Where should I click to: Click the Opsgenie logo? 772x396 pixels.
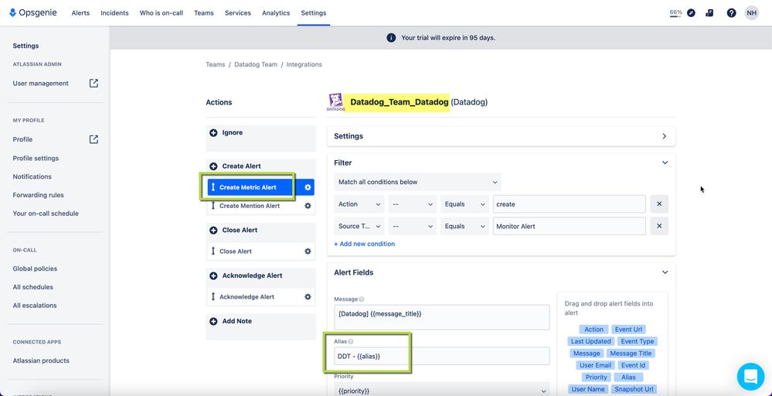(x=33, y=13)
